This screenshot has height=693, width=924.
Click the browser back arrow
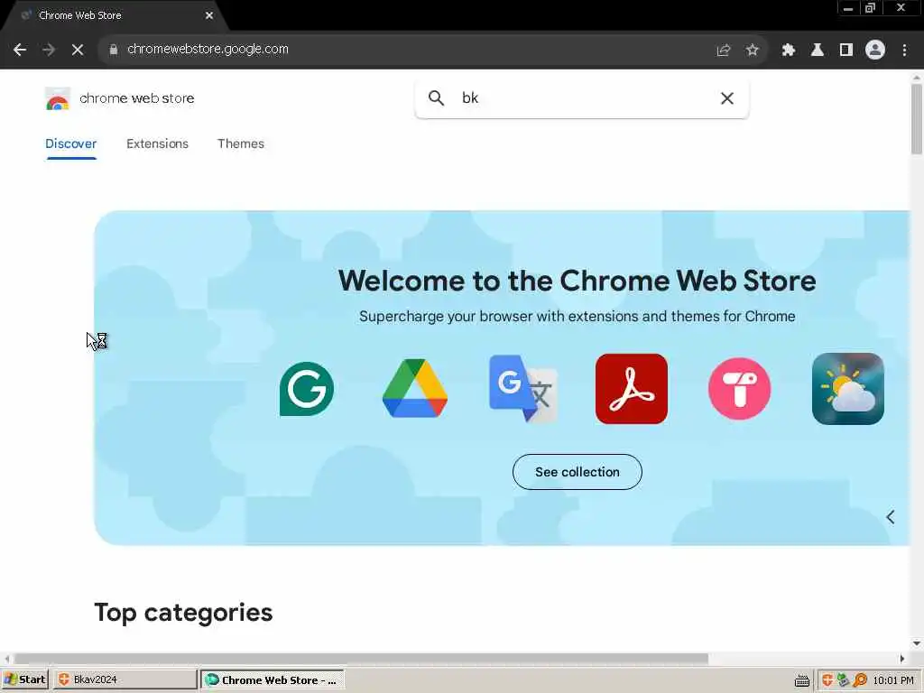(20, 50)
